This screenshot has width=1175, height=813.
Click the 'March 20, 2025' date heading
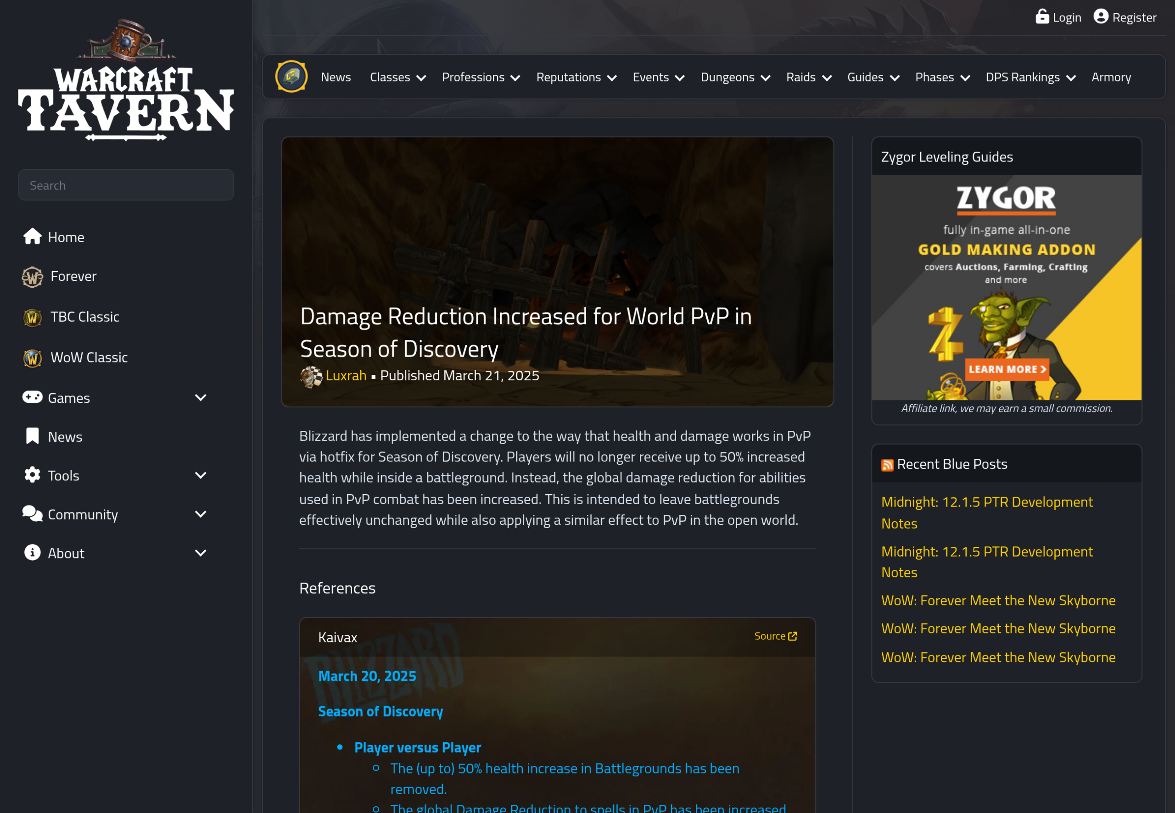pos(367,676)
